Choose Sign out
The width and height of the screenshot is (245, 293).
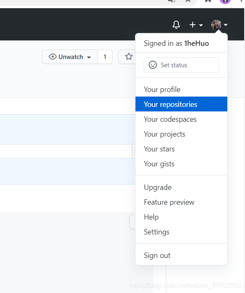[181, 255]
